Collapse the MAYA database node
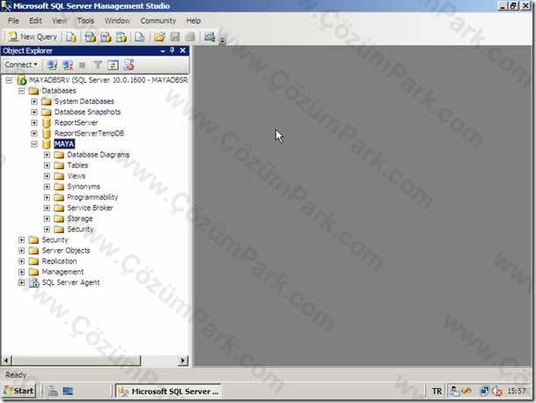The image size is (536, 403). (x=34, y=144)
